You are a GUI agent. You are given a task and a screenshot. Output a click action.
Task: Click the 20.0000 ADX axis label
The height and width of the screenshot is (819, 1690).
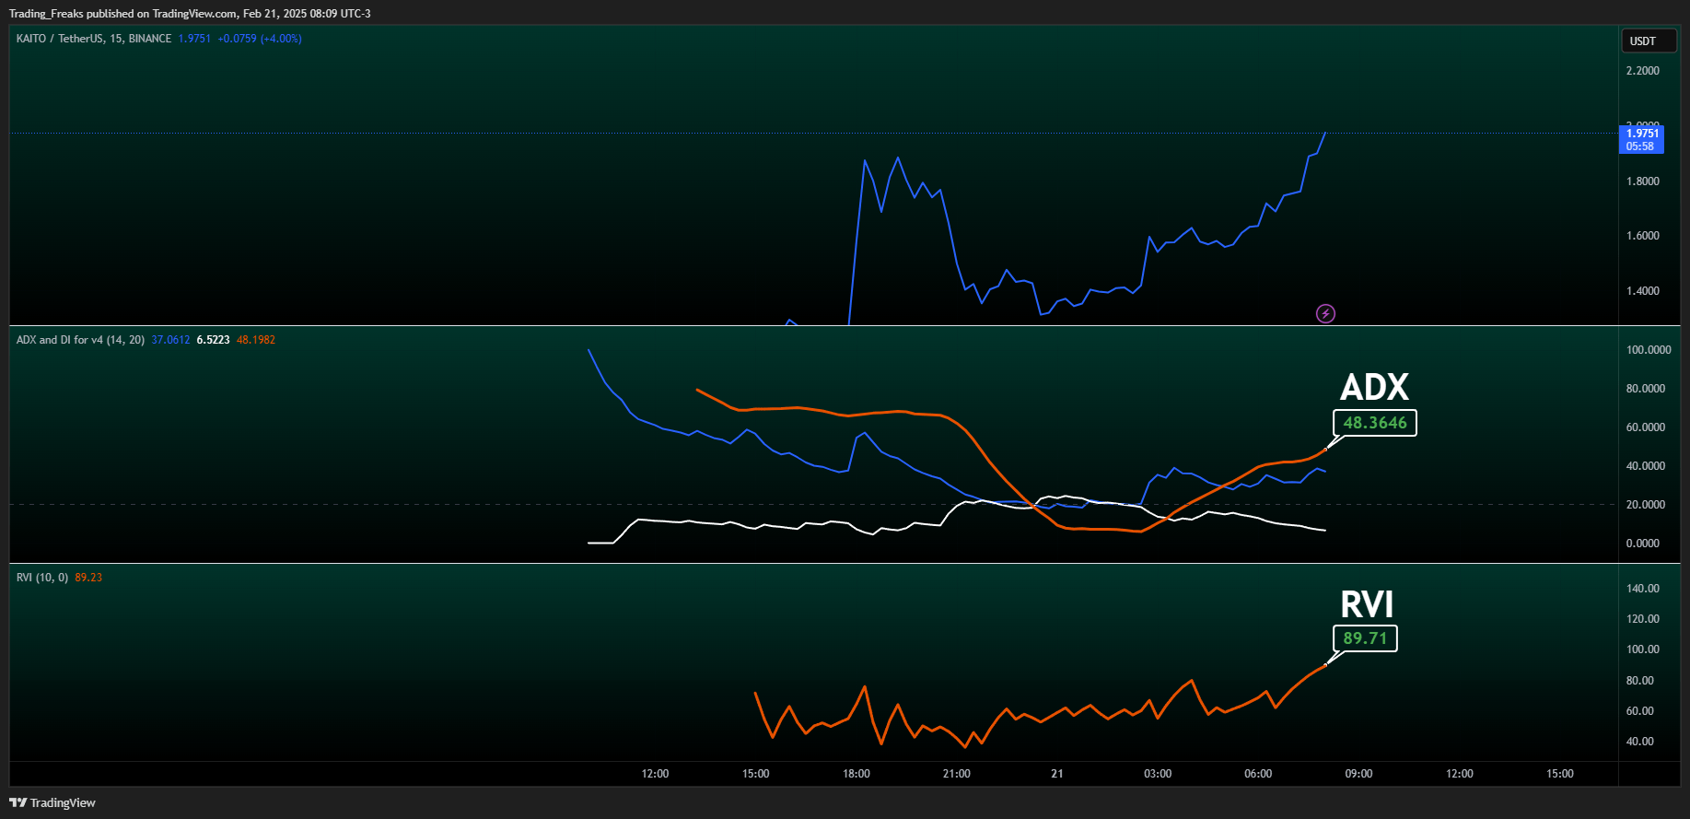[1646, 505]
